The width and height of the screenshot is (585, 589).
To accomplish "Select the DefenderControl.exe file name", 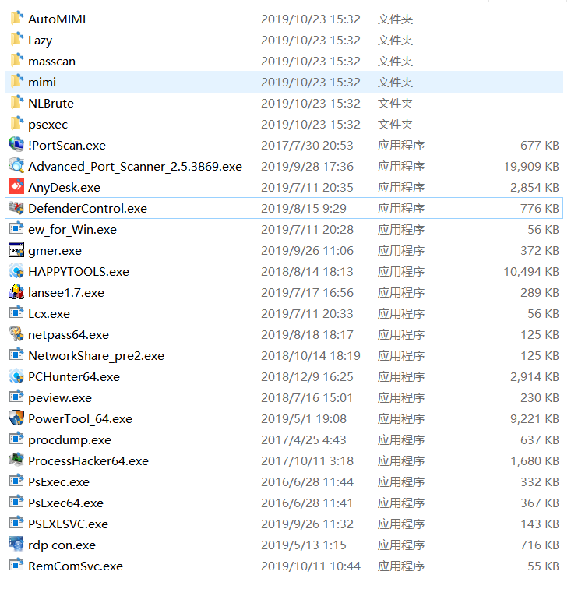I will 88,209.
